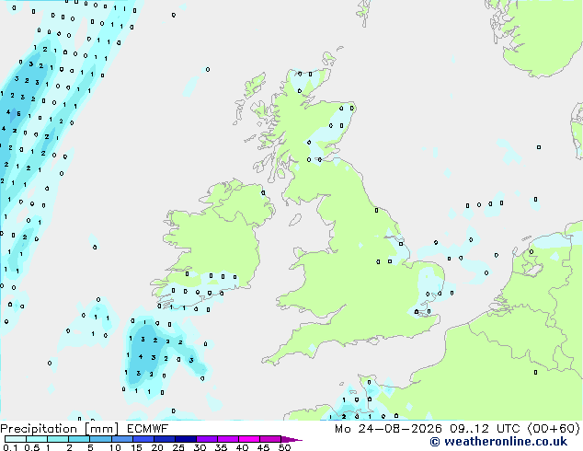Click the '25' legend scale value

tap(178, 447)
